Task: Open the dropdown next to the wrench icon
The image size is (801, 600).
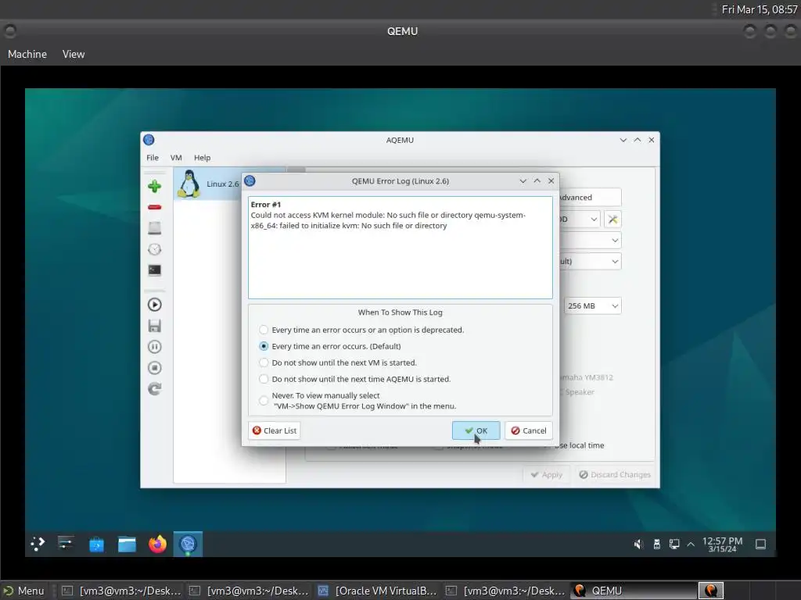Action: [x=580, y=220]
